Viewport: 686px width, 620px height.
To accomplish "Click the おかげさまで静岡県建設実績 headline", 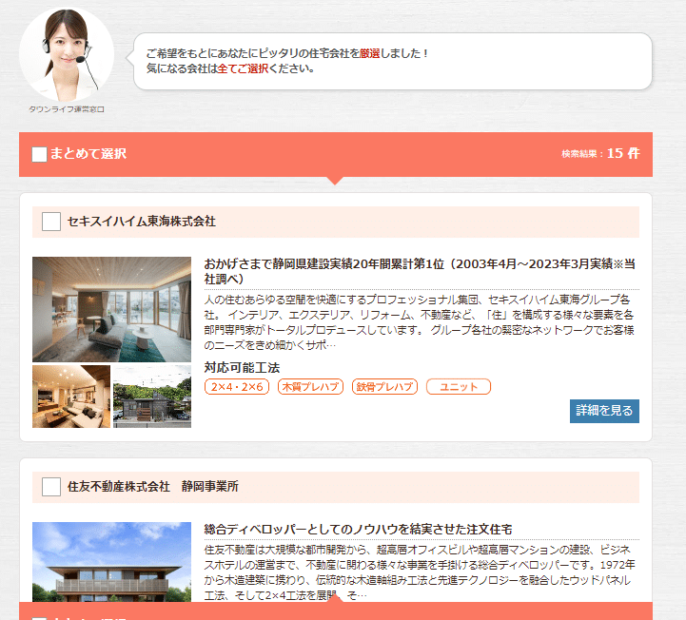I will click(420, 272).
